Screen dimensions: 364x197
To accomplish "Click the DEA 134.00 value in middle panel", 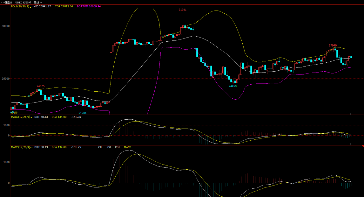I will [x=59, y=117].
